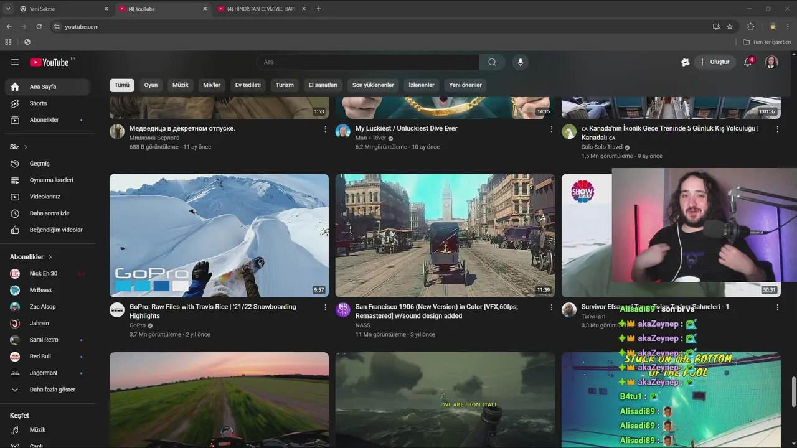Viewport: 797px width, 448px height.
Task: Expand the Abonelikler section heading
Action: (31, 257)
